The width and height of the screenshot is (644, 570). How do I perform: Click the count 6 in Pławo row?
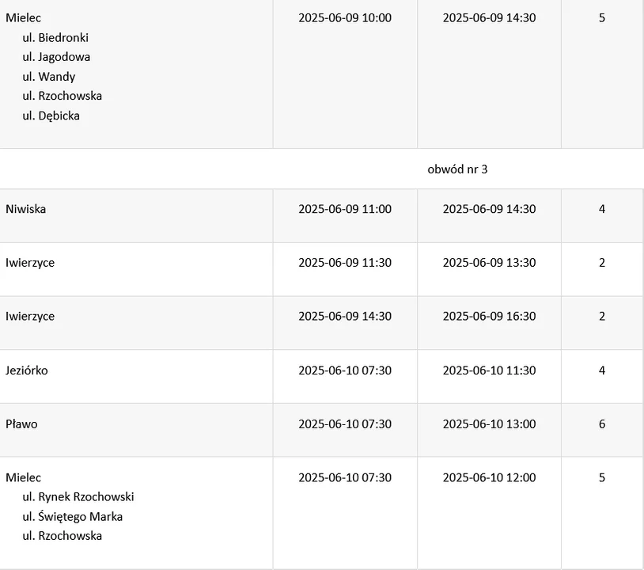[602, 424]
